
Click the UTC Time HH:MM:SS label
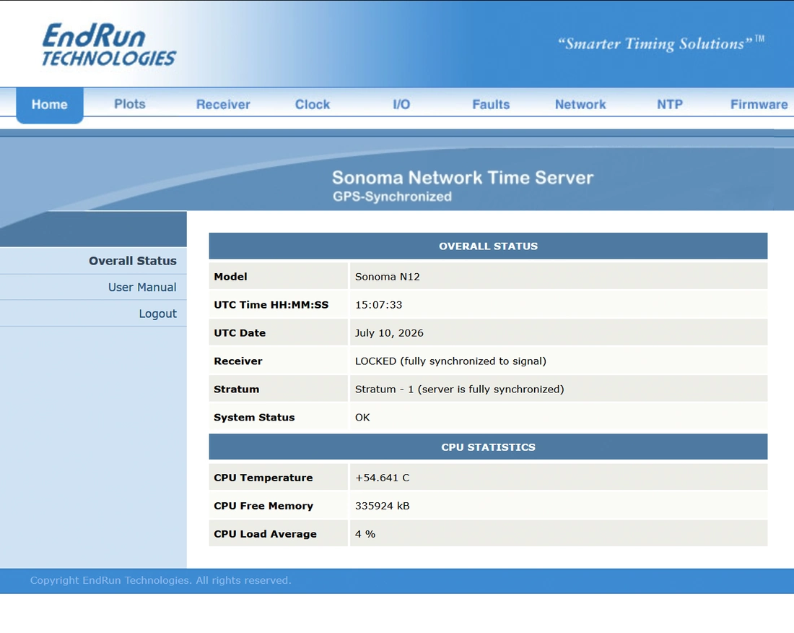coord(271,305)
